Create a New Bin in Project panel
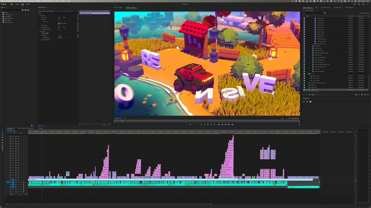 (x=362, y=95)
